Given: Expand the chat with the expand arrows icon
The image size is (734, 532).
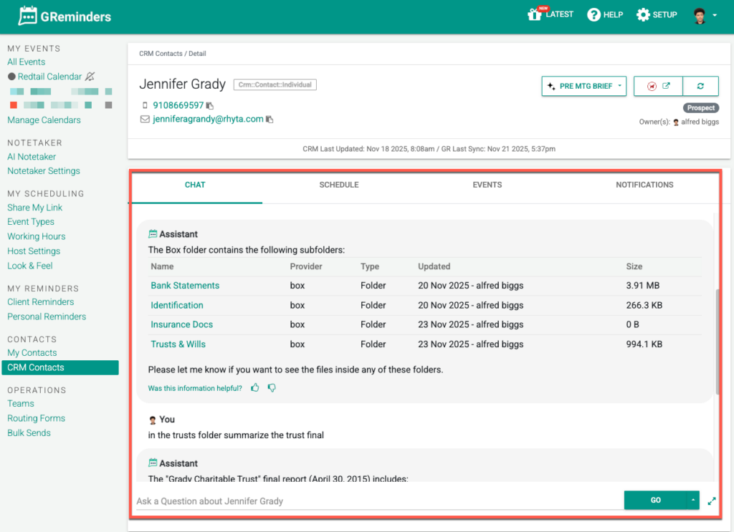Looking at the screenshot, I should coord(712,501).
